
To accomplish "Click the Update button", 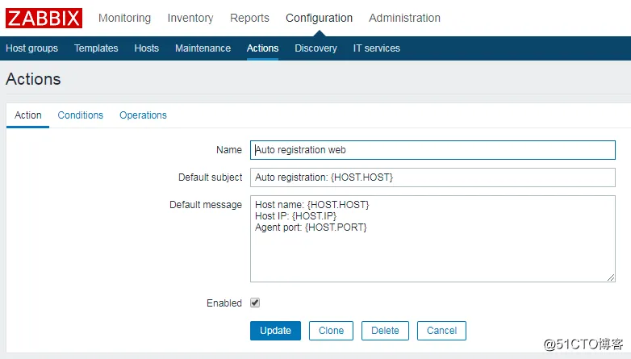I will 275,331.
